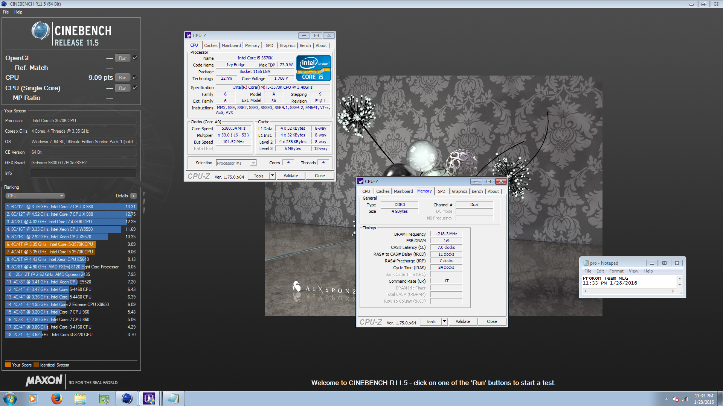
Task: Select ranking row 18 Core i3-3220
Action: [71, 335]
